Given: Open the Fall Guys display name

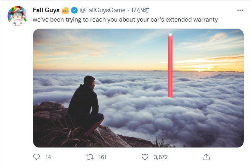Looking at the screenshot, I should (x=46, y=10).
